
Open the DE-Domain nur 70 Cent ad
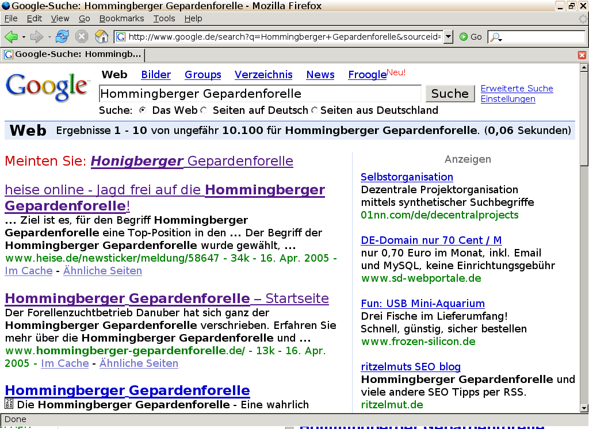point(431,240)
